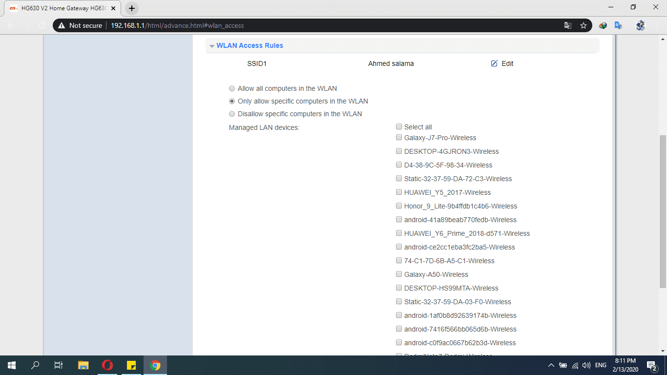Click the Edit link for SSID1
This screenshot has width=667, height=375.
507,63
